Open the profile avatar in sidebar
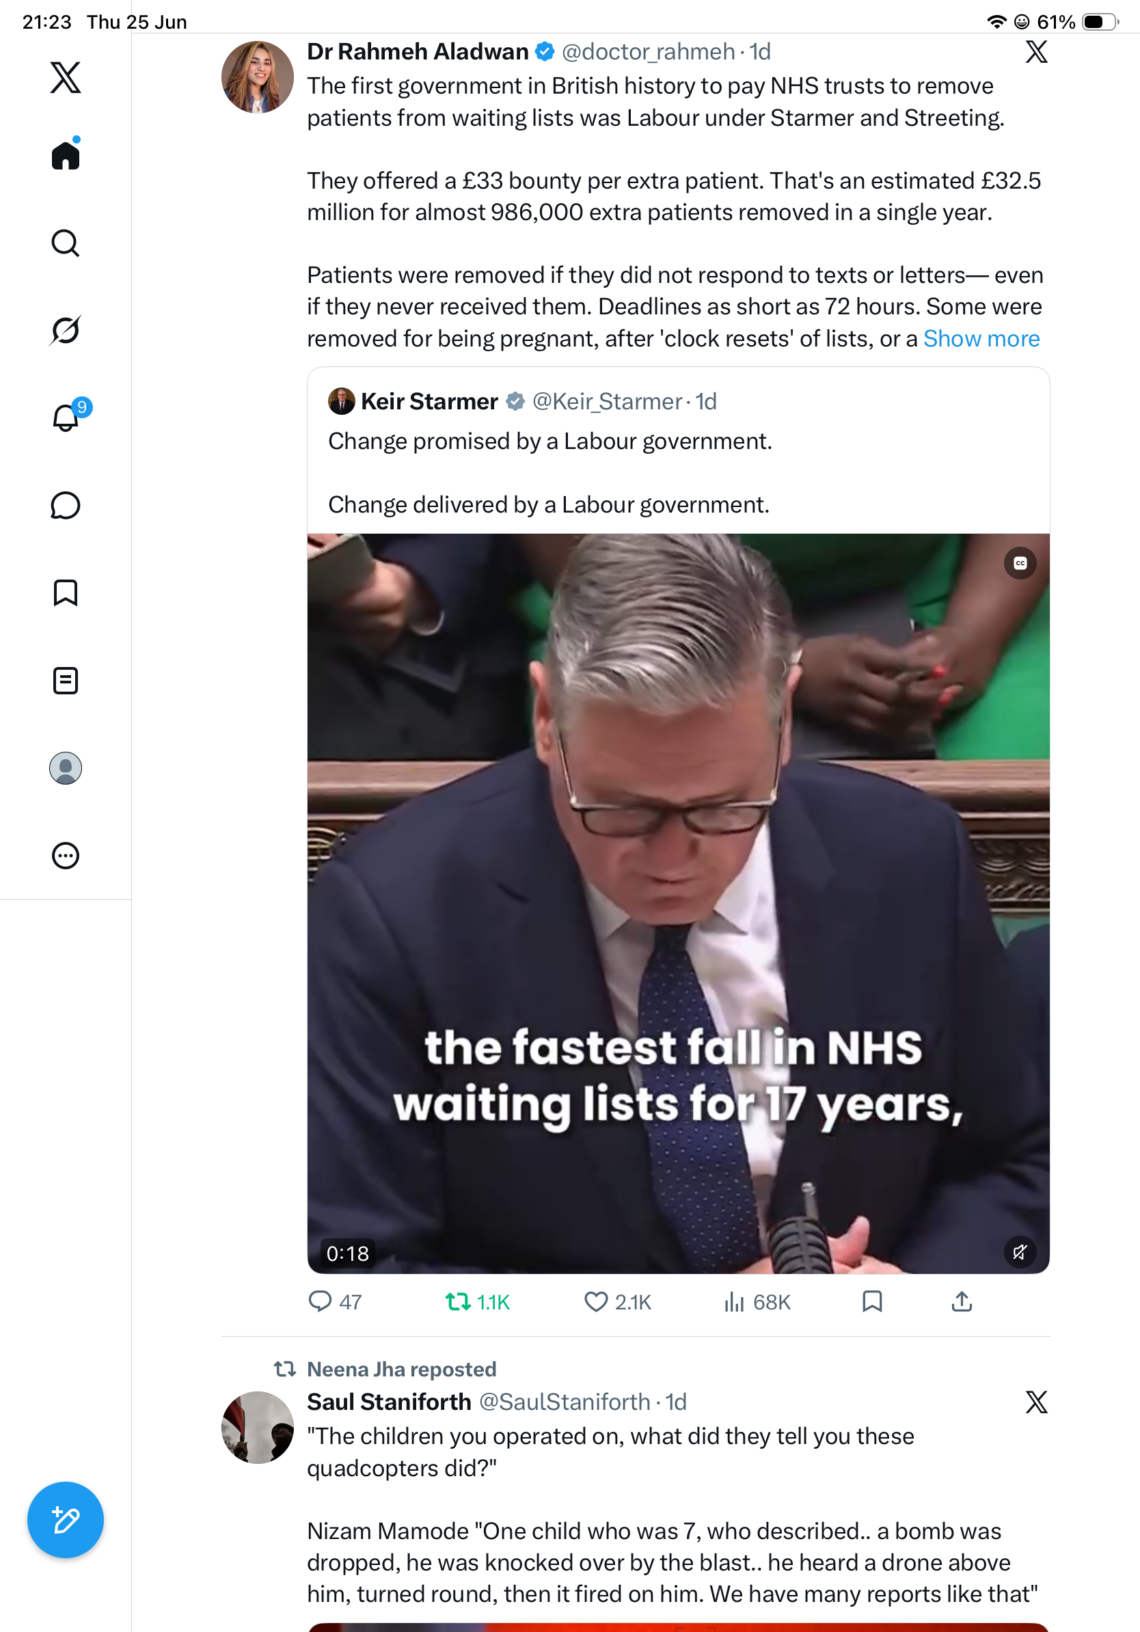The image size is (1140, 1632). click(66, 768)
